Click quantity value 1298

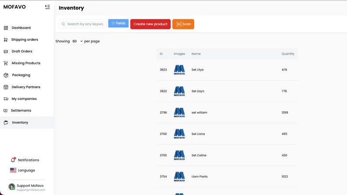(285, 113)
